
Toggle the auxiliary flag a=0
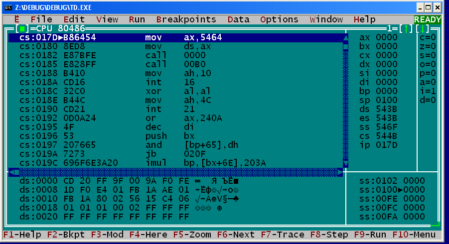[428, 82]
